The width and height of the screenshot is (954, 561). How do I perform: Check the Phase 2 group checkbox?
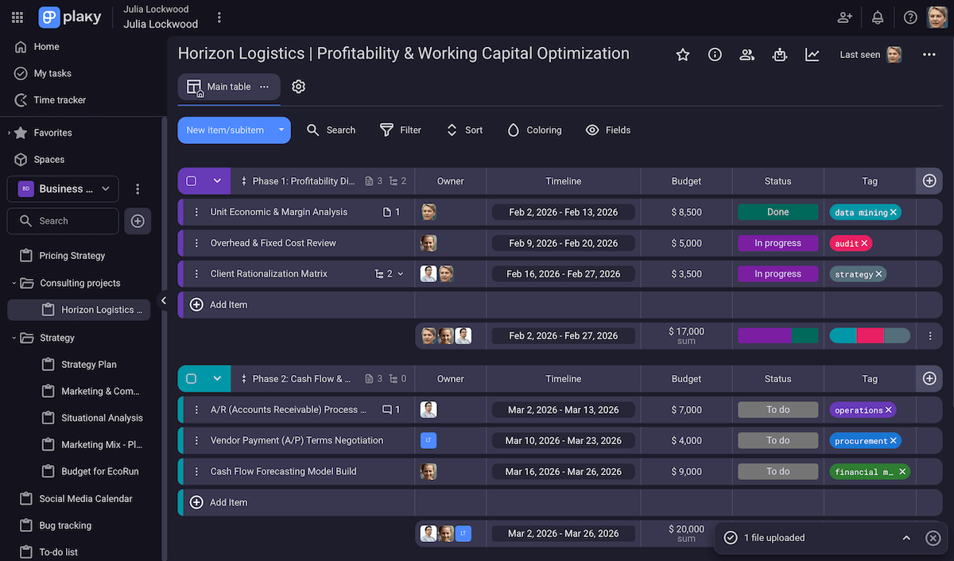coord(192,379)
